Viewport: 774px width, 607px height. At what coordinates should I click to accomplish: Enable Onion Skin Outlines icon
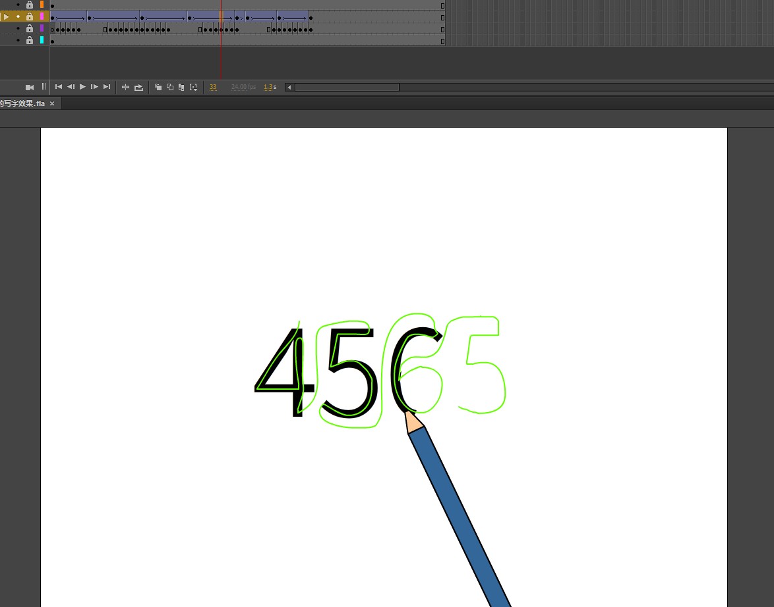pos(170,87)
